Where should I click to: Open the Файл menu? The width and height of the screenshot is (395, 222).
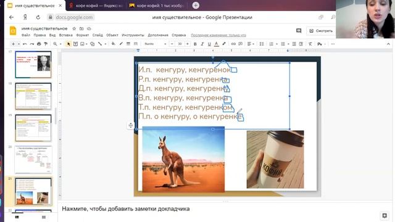(26, 35)
